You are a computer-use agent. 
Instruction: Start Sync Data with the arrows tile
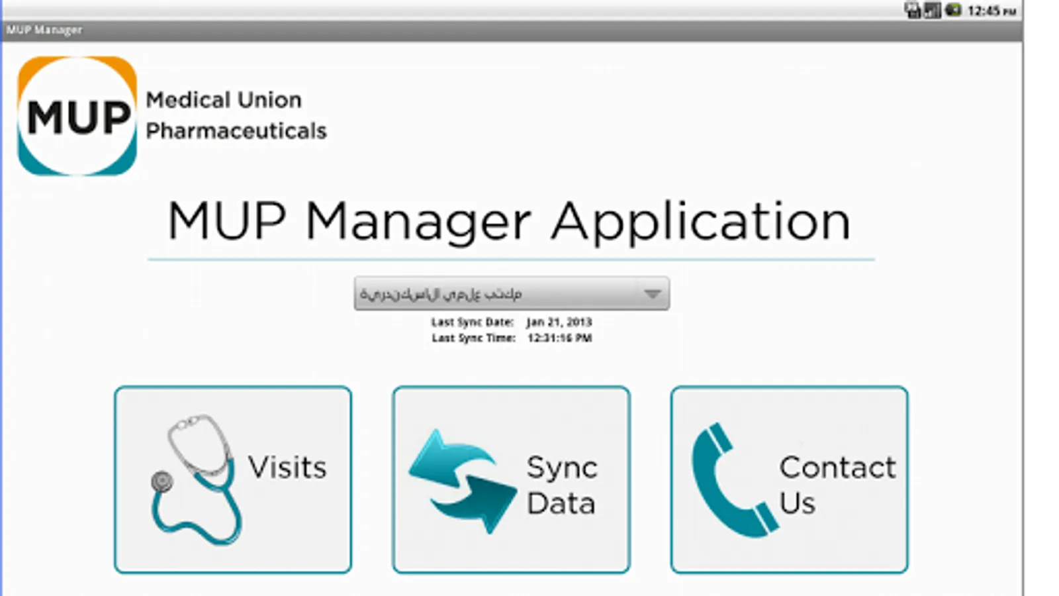click(511, 480)
